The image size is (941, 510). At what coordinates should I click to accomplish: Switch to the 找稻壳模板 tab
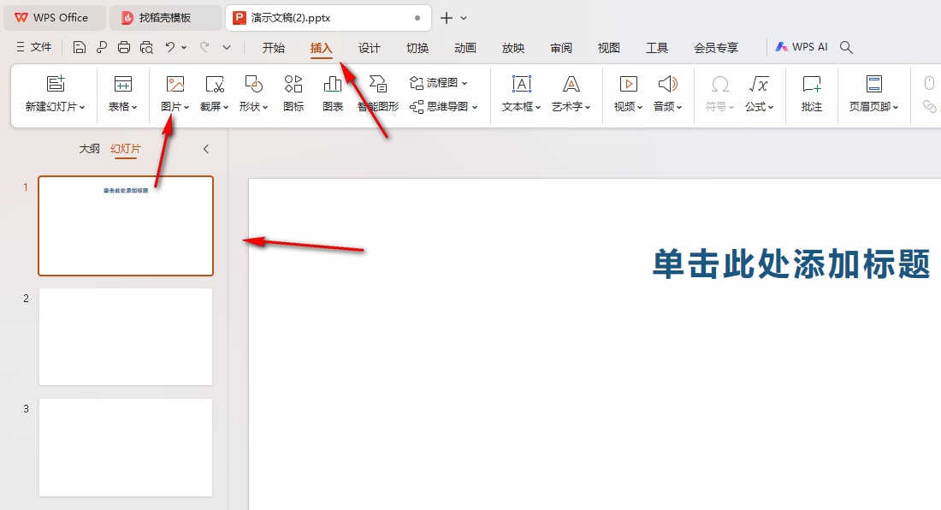(166, 18)
